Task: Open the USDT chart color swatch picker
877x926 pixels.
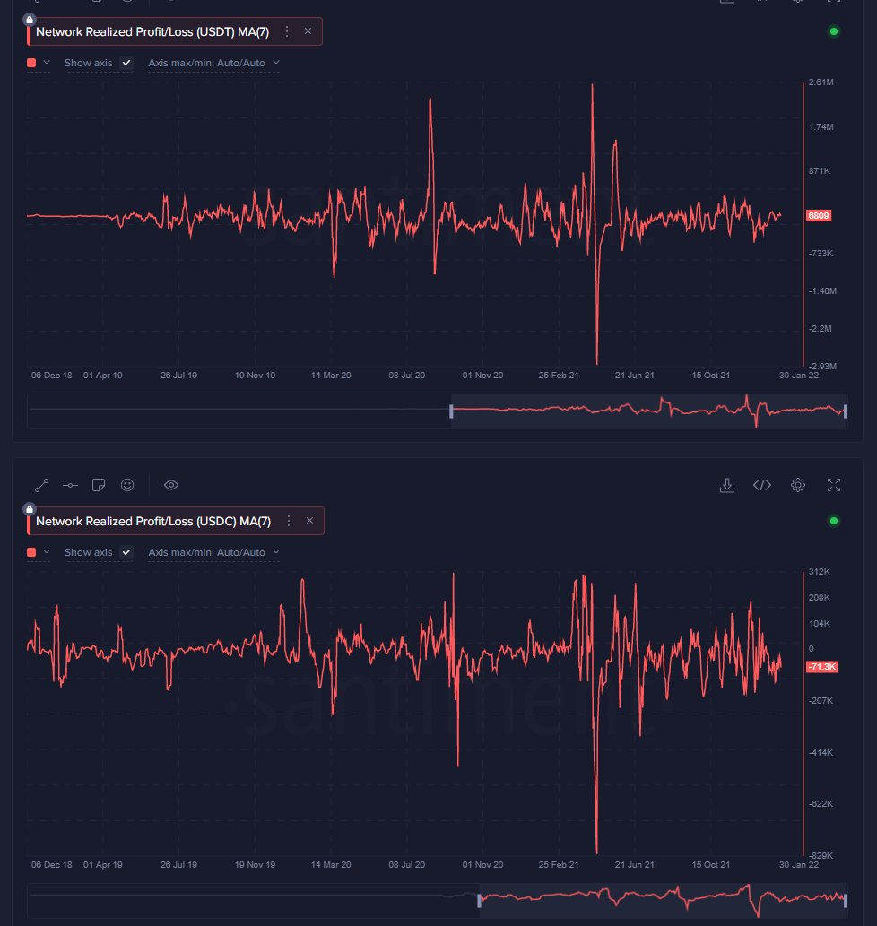Action: [31, 63]
